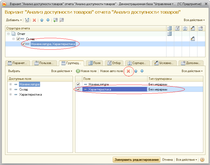Switch to the Отбор tab
Viewport: 210px width, 165px height.
(114, 63)
